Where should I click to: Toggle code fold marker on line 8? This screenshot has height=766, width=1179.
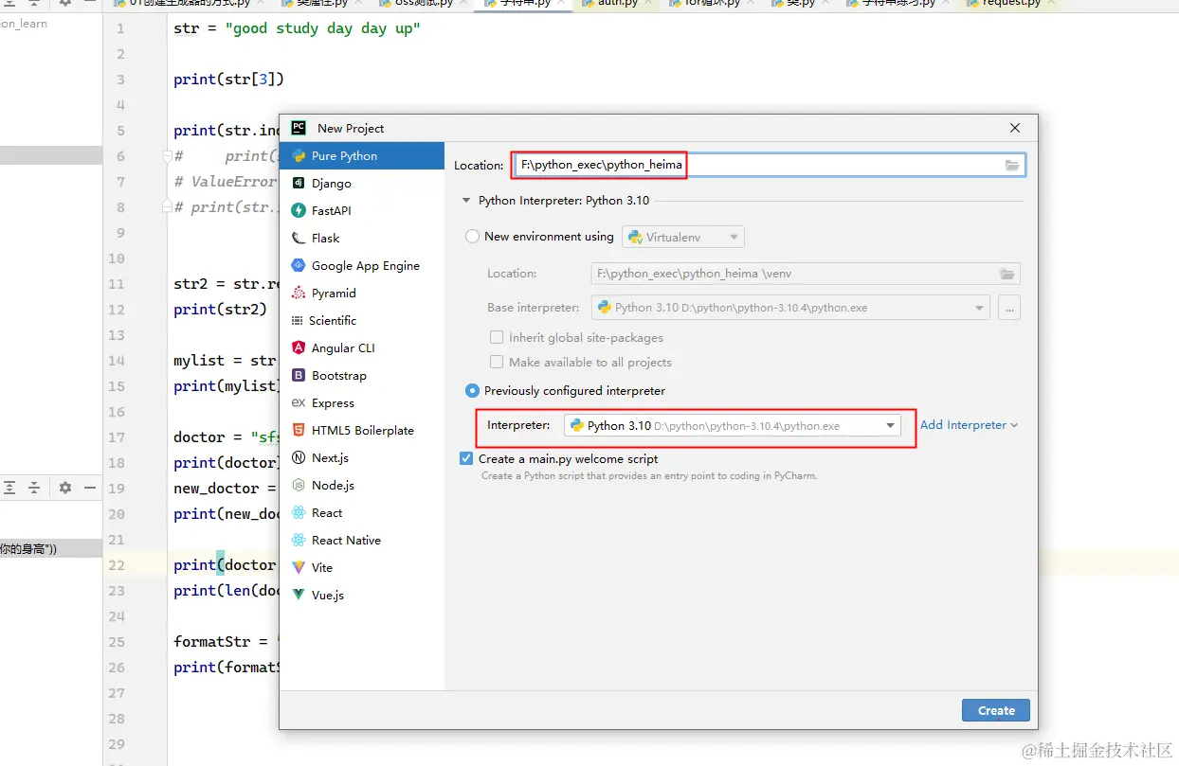click(x=167, y=205)
